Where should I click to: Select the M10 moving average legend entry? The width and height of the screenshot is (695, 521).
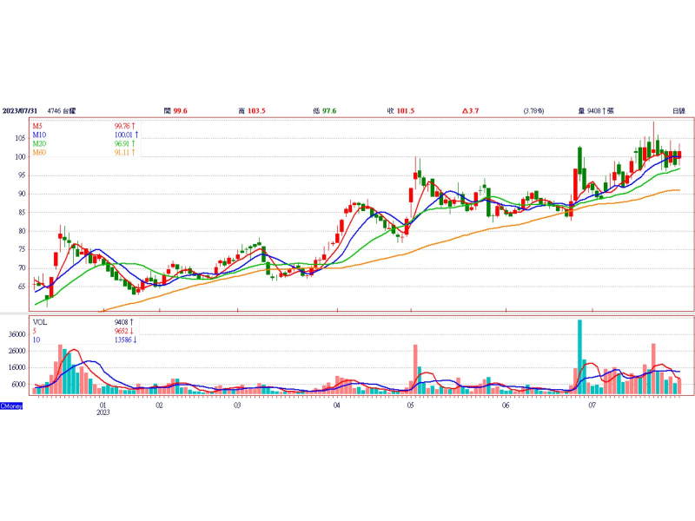click(x=40, y=135)
